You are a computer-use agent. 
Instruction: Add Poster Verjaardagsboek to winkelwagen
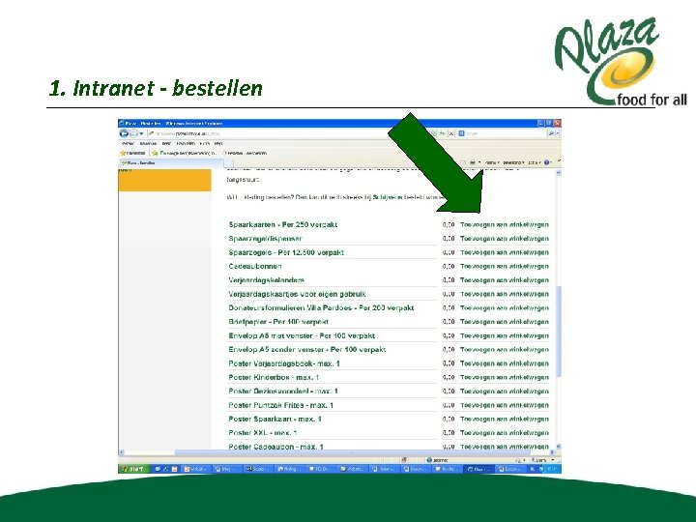coord(505,363)
